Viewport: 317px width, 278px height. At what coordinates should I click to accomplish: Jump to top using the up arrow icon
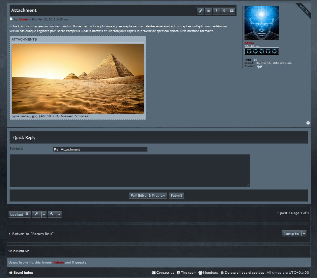tap(308, 123)
